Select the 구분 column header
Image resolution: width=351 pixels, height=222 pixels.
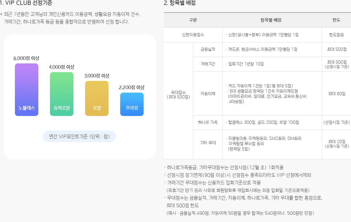[193, 20]
